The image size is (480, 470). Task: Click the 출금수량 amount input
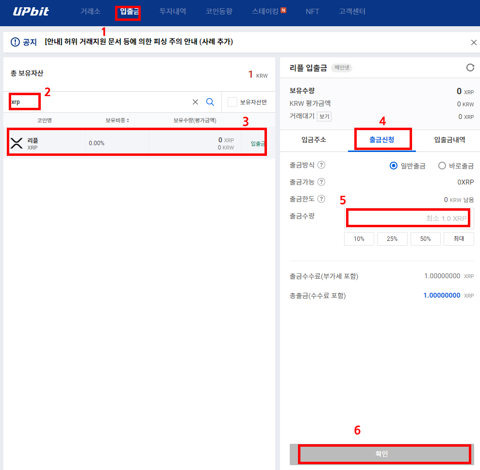409,218
